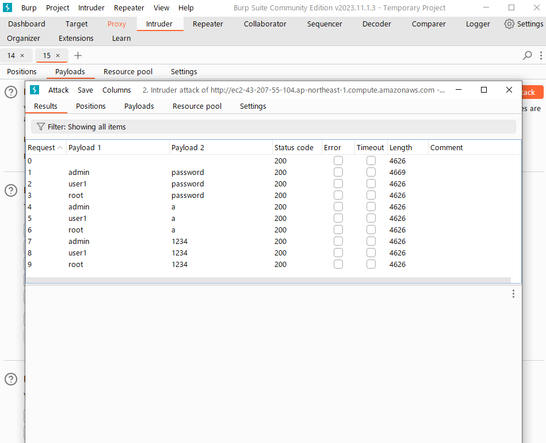The height and width of the screenshot is (443, 546).
Task: Toggle Timeout checkbox for request 7
Action: (371, 241)
